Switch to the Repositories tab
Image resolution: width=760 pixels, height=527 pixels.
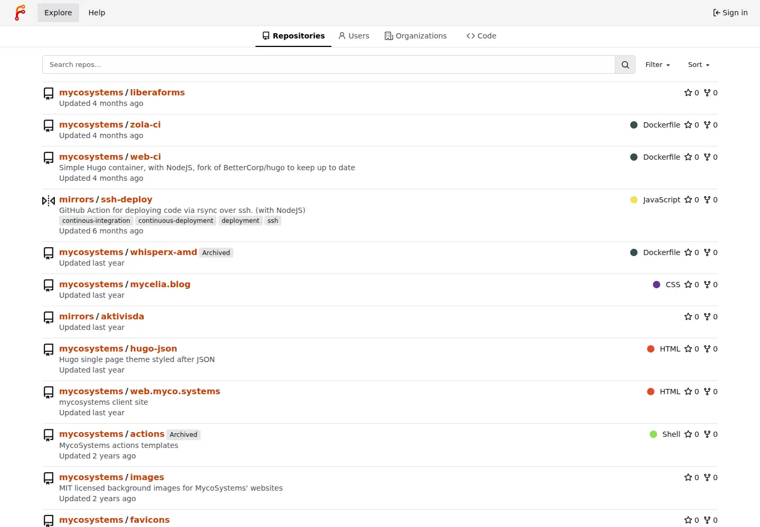tap(293, 36)
